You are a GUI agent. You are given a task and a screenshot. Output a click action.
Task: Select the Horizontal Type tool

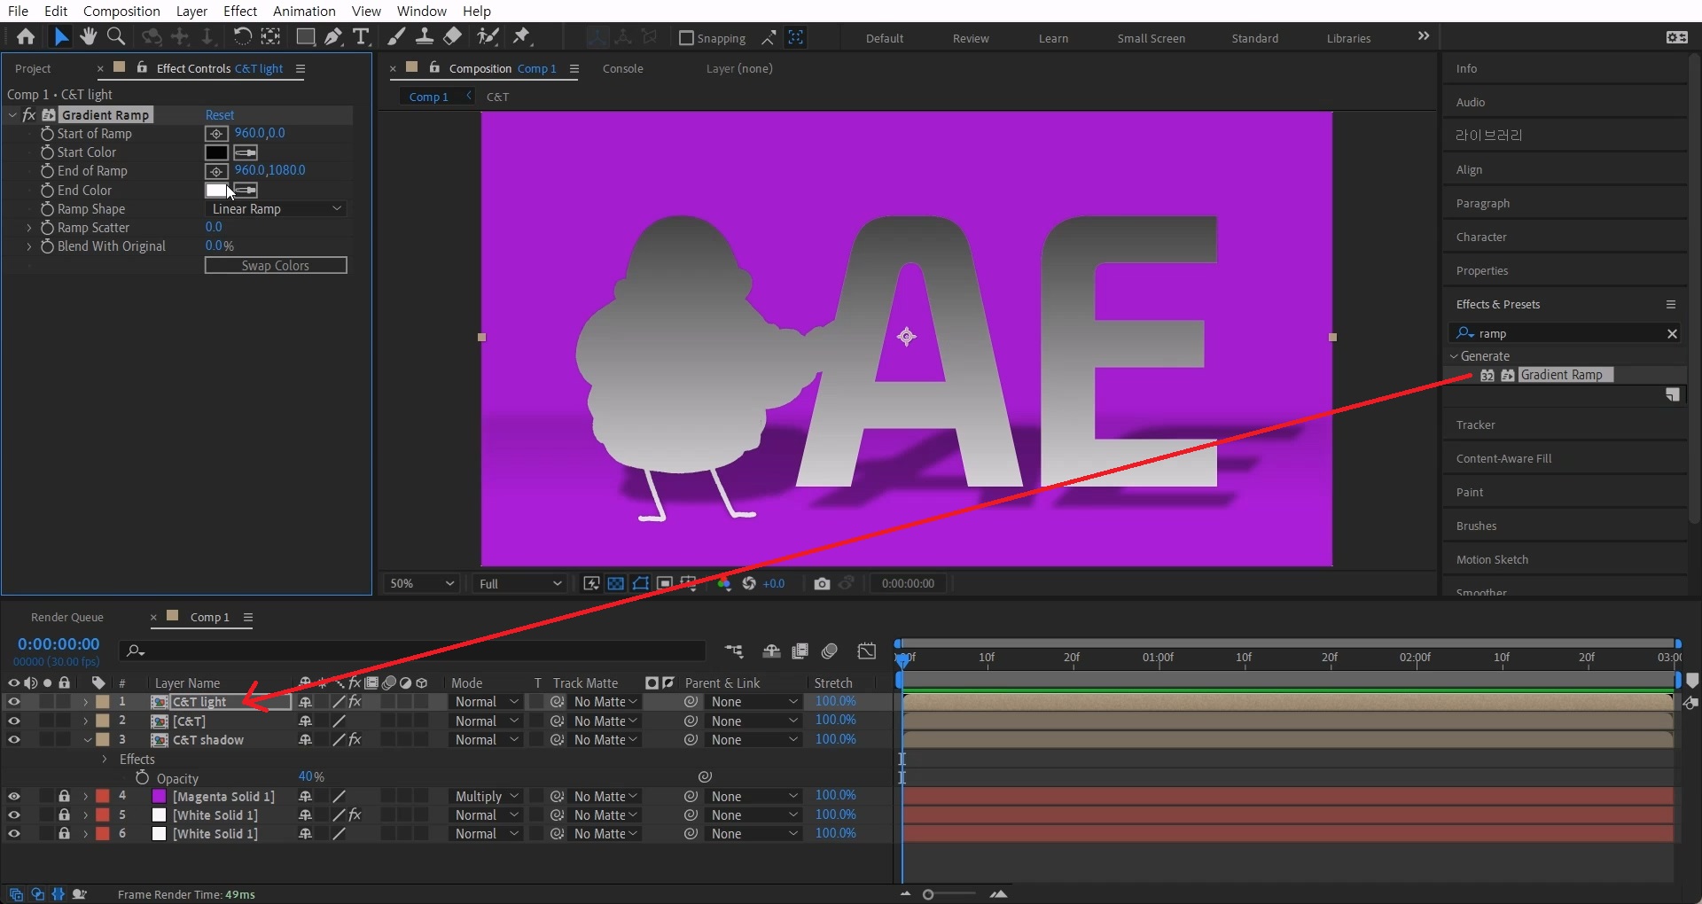tap(361, 36)
